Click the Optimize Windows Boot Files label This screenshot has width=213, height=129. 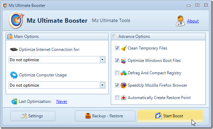point(154,61)
